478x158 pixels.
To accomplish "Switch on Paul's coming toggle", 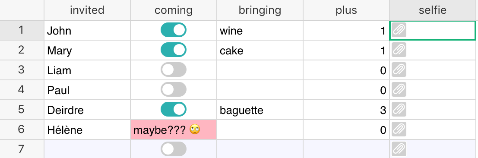I will click(x=174, y=89).
